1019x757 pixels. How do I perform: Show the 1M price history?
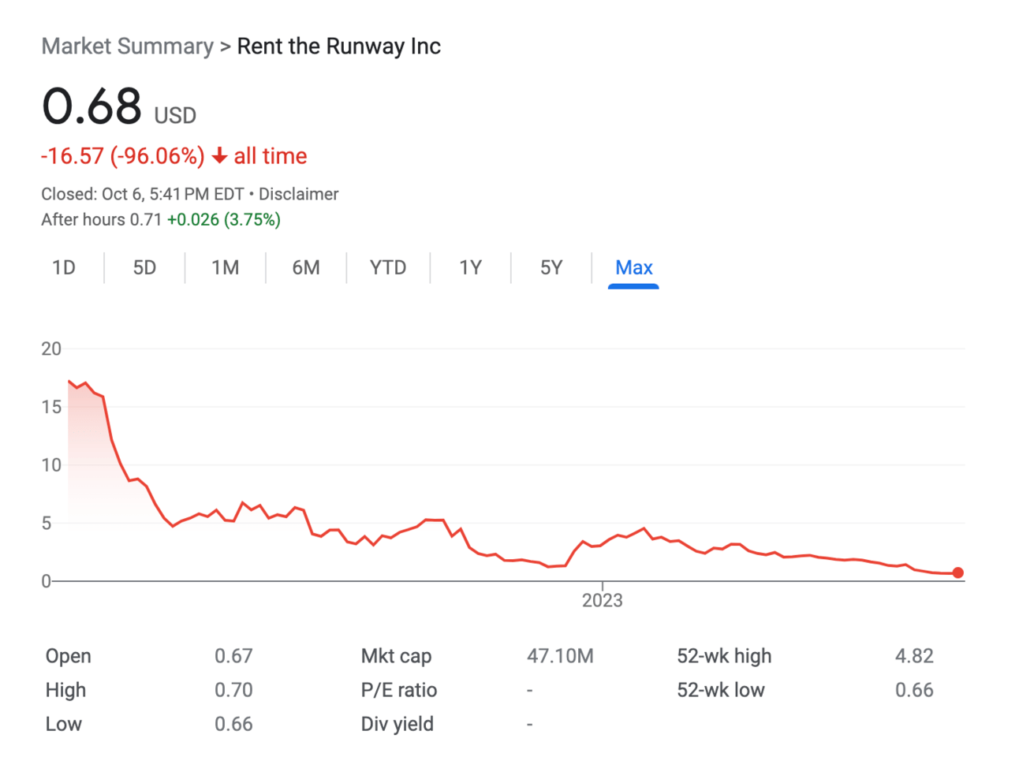[x=225, y=268]
